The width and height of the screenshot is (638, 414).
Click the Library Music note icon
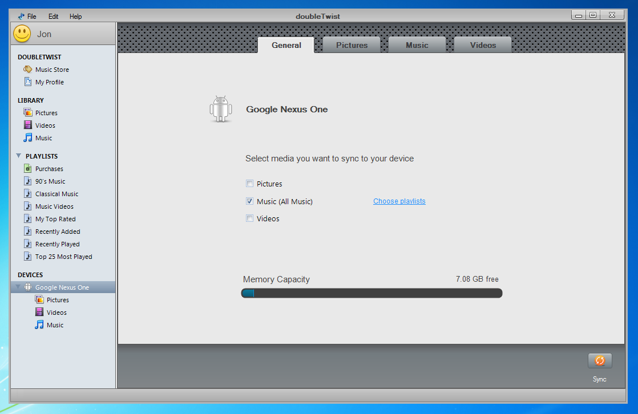[x=27, y=138]
